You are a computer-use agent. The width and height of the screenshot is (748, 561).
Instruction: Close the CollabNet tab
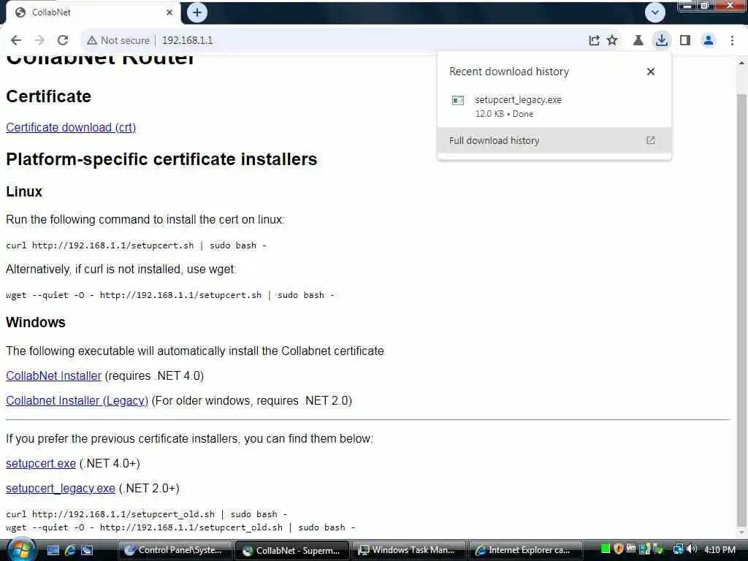coord(169,12)
